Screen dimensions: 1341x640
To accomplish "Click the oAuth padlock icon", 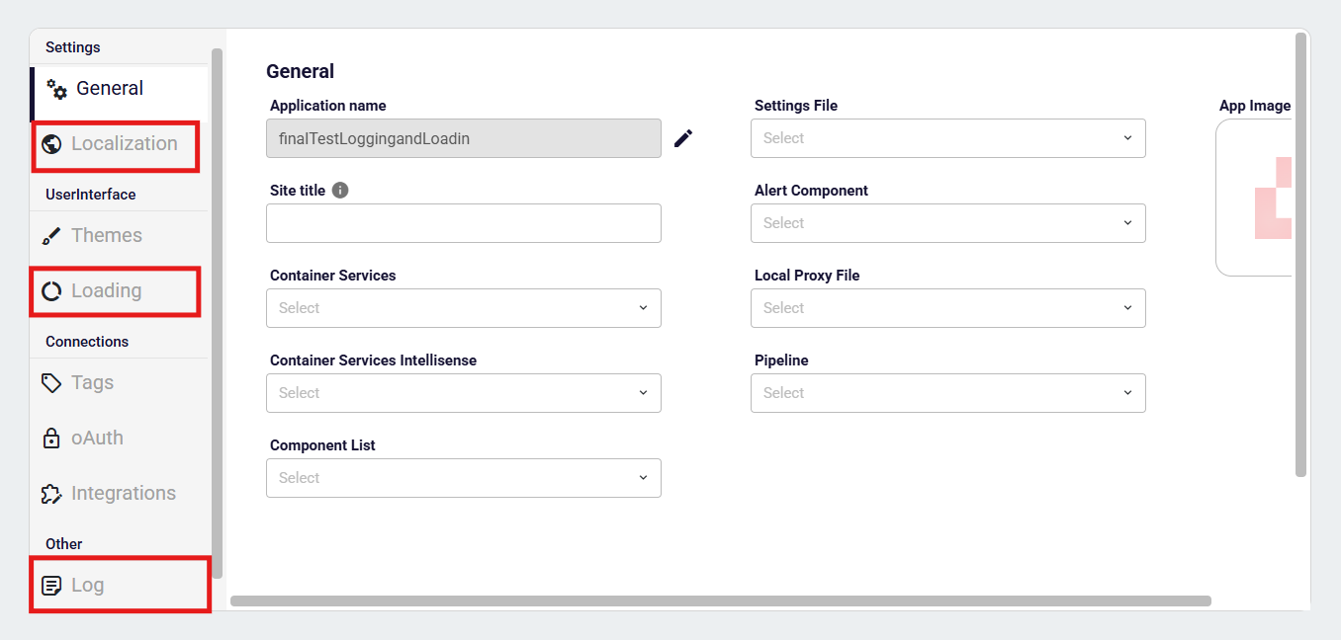I will coord(51,439).
